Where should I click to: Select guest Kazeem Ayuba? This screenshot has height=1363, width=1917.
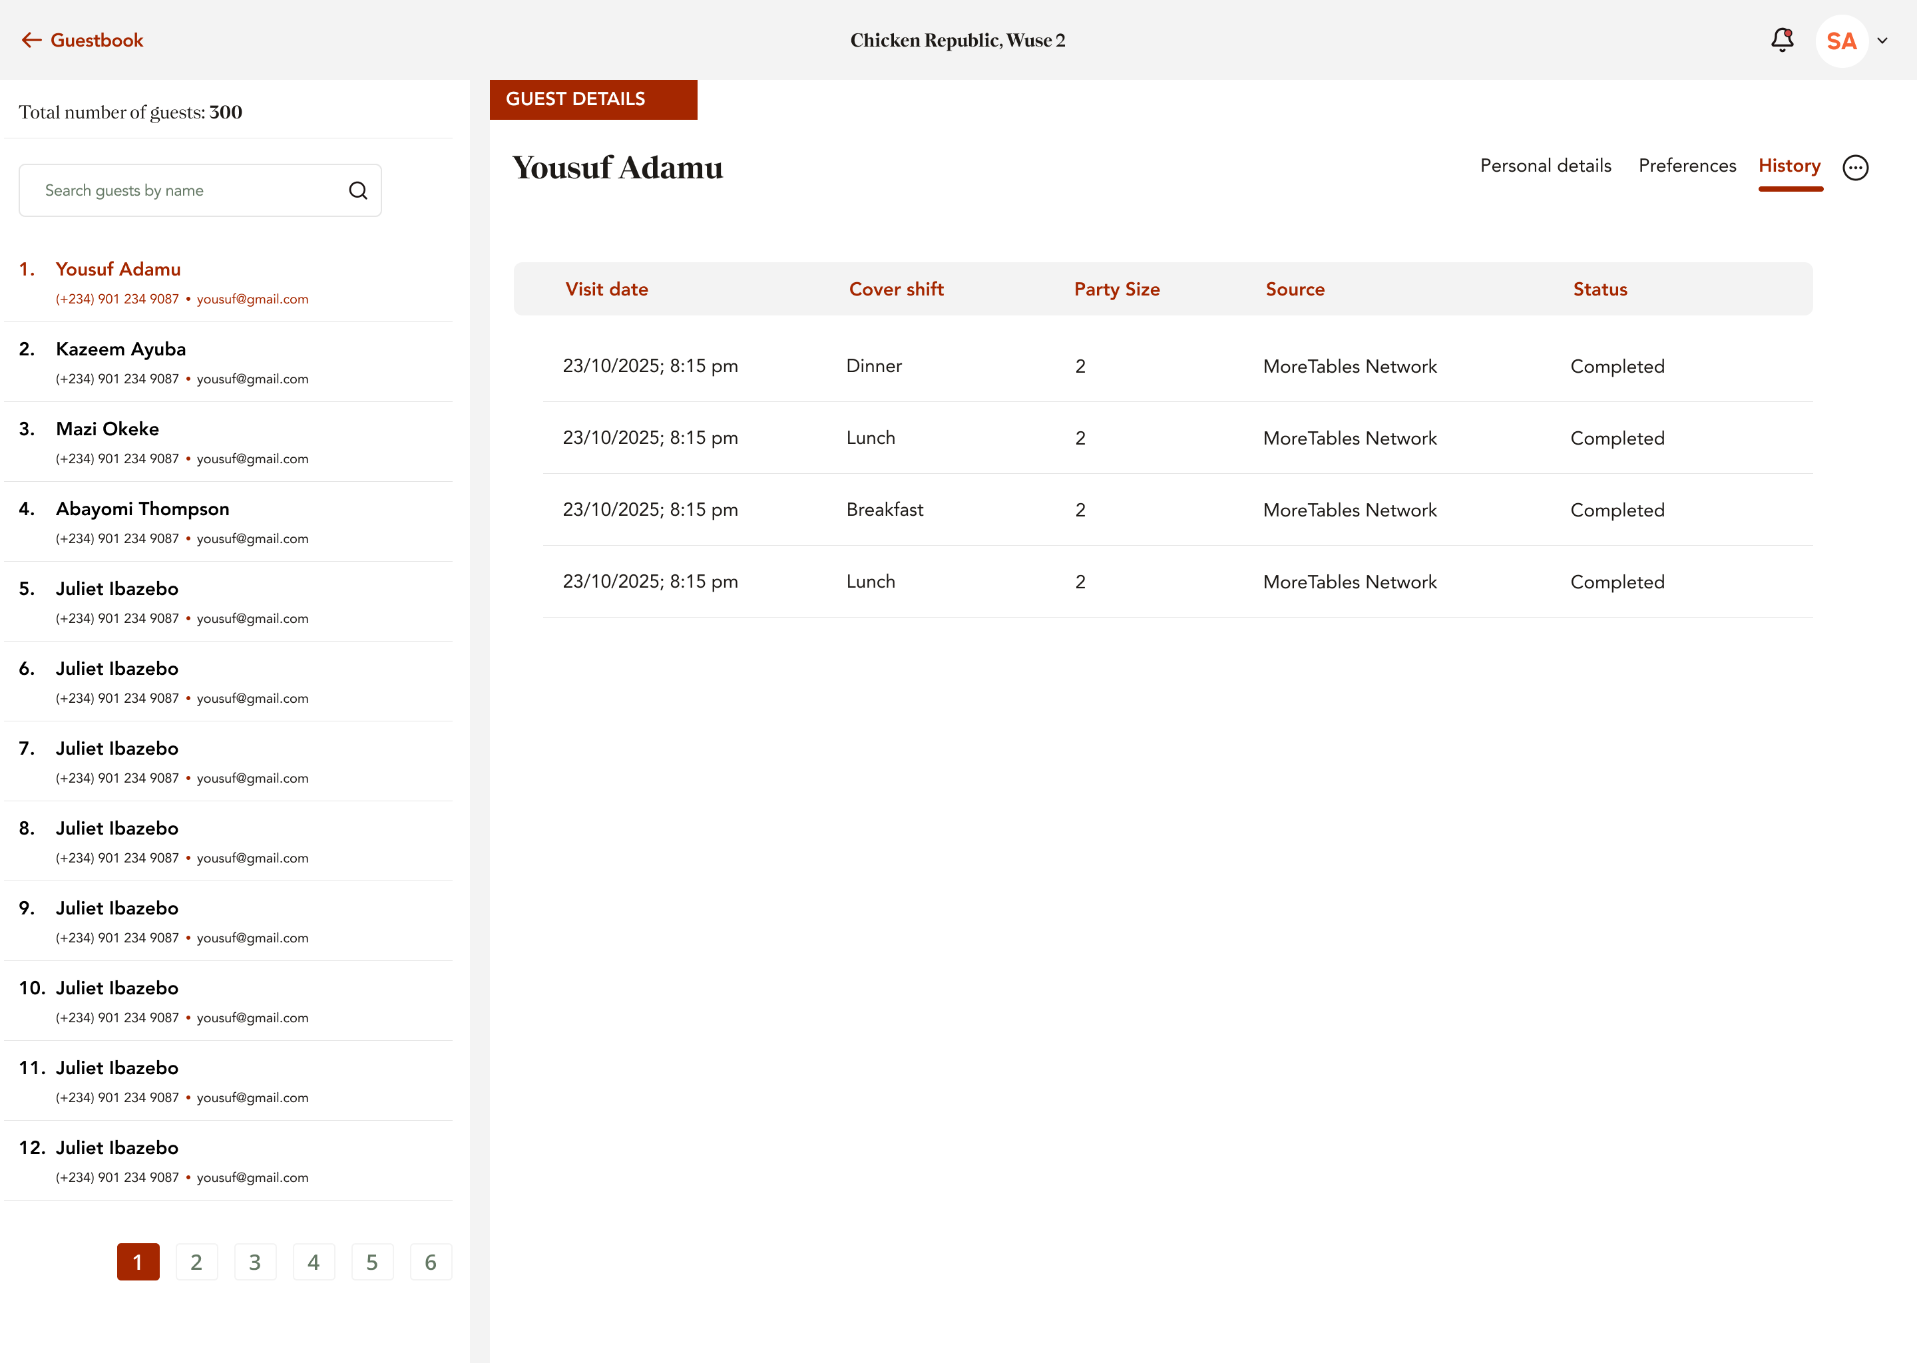pyautogui.click(x=228, y=363)
